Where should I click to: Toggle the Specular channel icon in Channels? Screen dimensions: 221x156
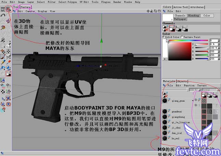tap(185, 29)
